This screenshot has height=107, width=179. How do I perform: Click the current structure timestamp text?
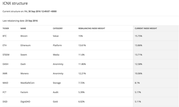tap(41, 11)
